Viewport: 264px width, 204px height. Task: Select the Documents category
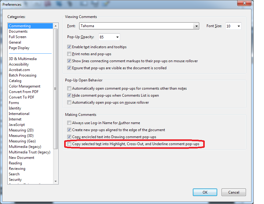(18, 31)
